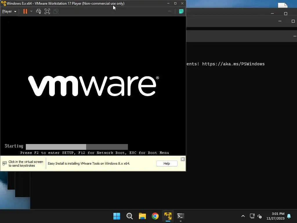
Task: Launch Google Chrome from taskbar
Action: (x=155, y=216)
